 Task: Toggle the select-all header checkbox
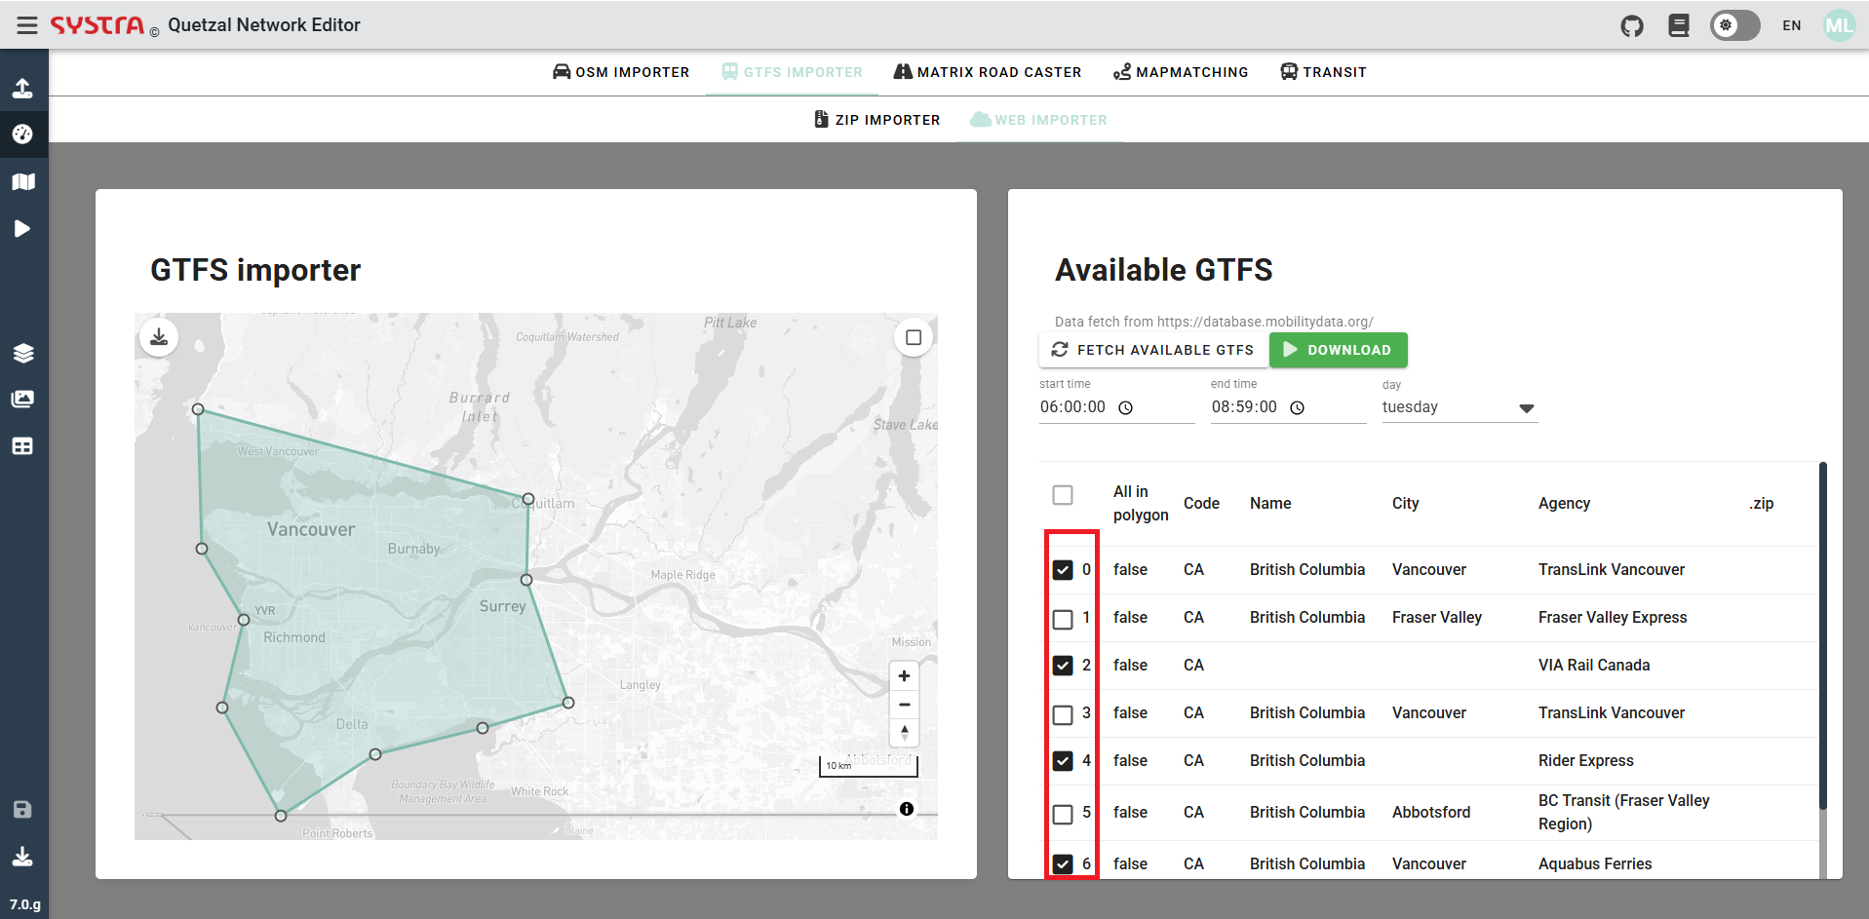point(1063,494)
